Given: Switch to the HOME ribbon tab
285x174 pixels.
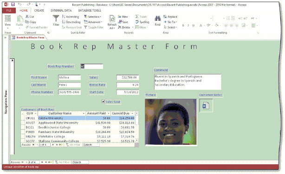Looking at the screenshot, I should point(24,10).
